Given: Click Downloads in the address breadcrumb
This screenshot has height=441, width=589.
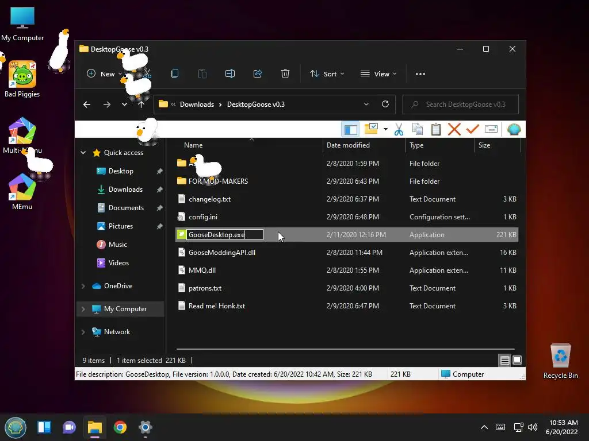Looking at the screenshot, I should coord(197,105).
